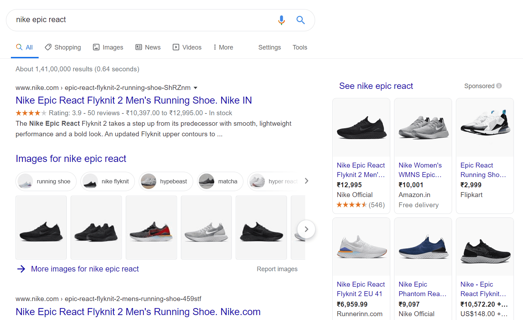Click the grey shoes photo in Amazon.in ad
Image resolution: width=523 pixels, height=320 pixels.
pyautogui.click(x=423, y=128)
